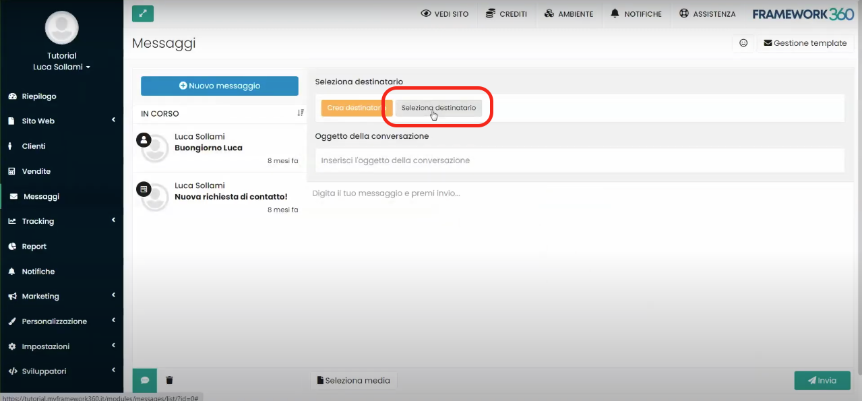Open Crediti from top bar
The height and width of the screenshot is (401, 862).
(x=506, y=14)
